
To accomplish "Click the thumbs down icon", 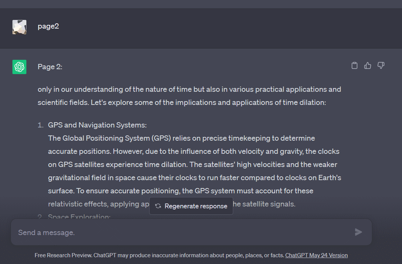I will pos(381,66).
